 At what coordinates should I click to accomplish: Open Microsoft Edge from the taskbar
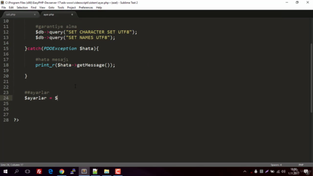click(50, 172)
